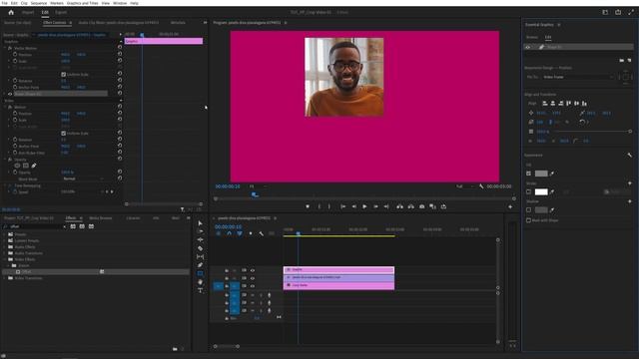
Task: Click the Stroke eyedropper in Essential Graphics
Action: tap(552, 191)
